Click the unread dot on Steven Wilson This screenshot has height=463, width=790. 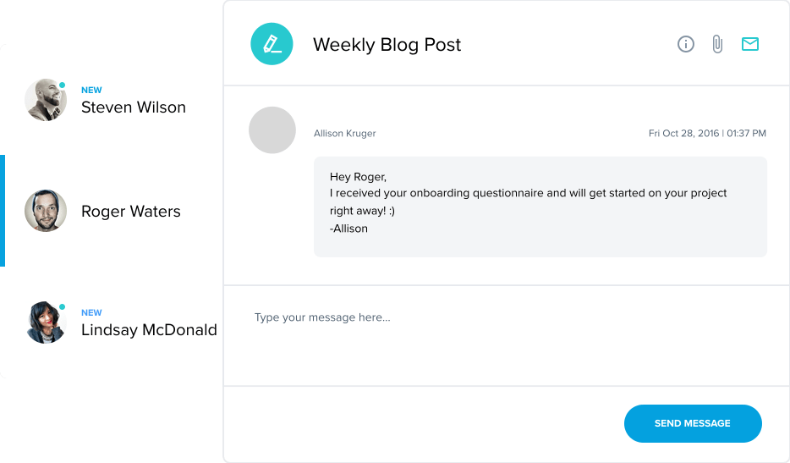pyautogui.click(x=62, y=85)
